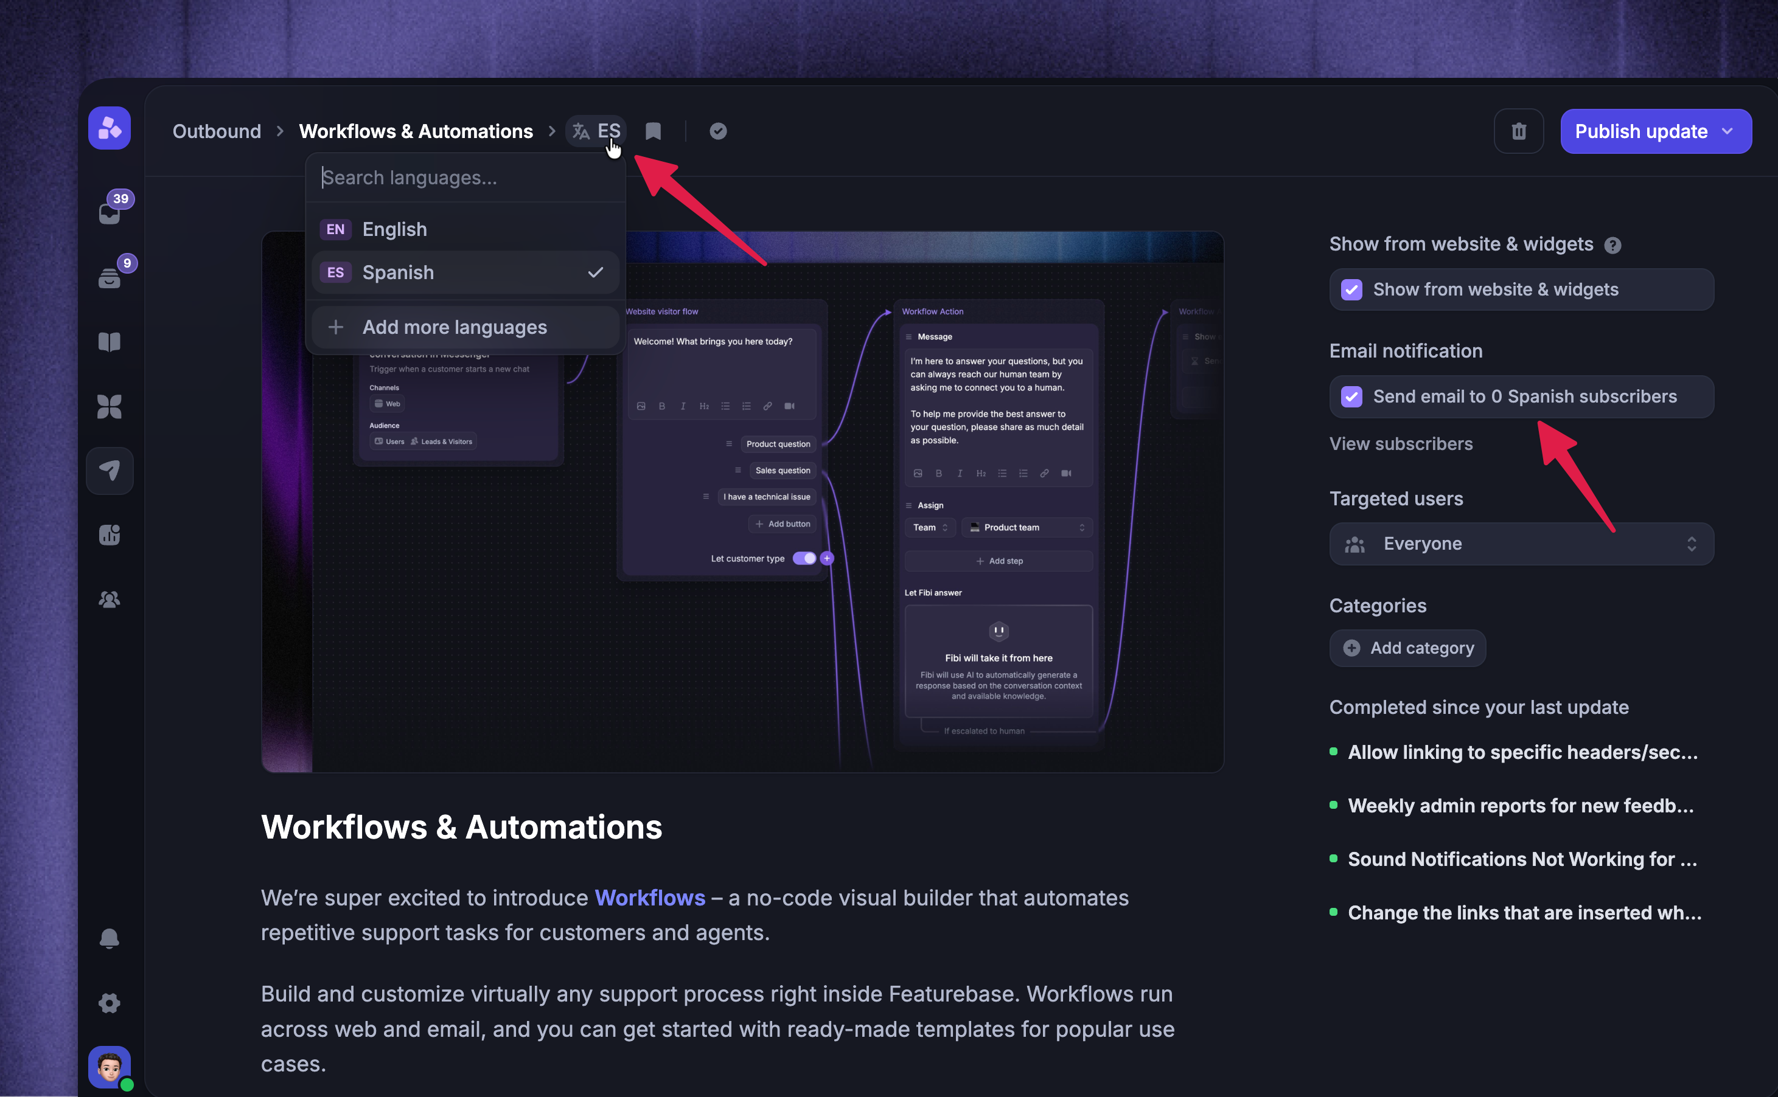Open the settings gear icon

tap(110, 1003)
